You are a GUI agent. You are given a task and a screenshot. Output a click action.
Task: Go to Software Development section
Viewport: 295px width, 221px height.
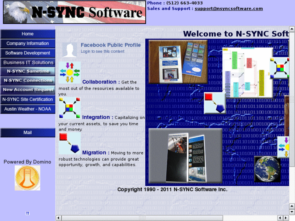28,53
